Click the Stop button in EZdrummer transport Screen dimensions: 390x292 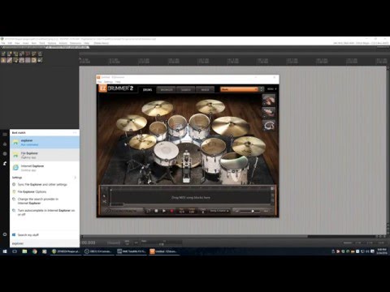[x=156, y=211]
